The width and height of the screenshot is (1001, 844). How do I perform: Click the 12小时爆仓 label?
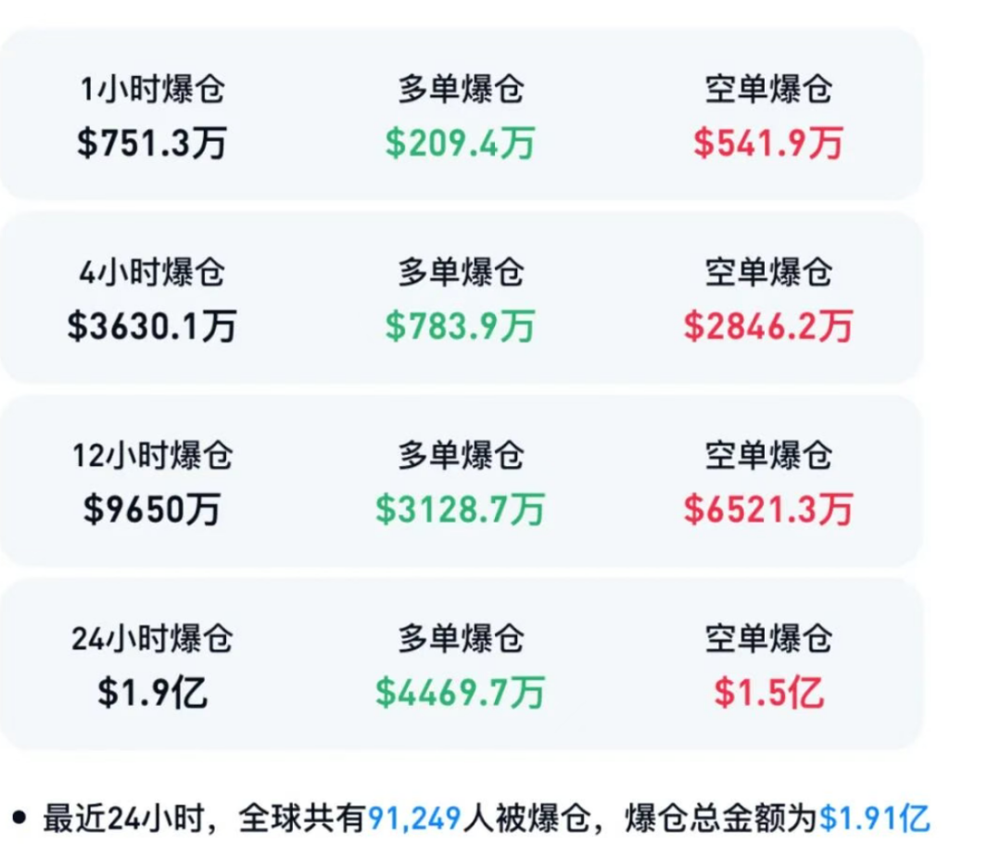(152, 456)
